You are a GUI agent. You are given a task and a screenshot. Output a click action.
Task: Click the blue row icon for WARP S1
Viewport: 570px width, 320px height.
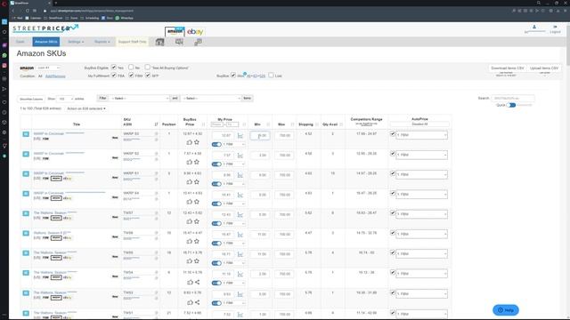(26, 174)
